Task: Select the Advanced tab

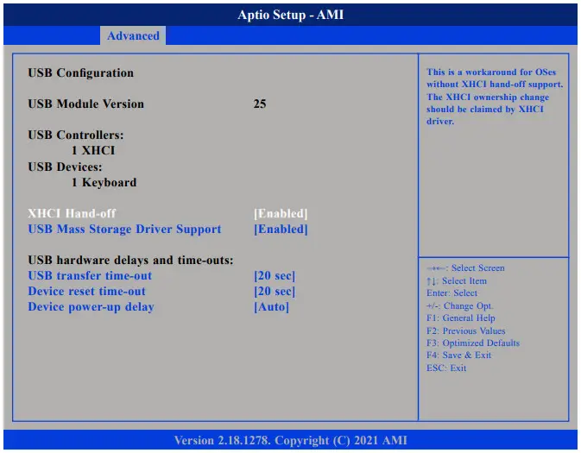Action: click(133, 35)
